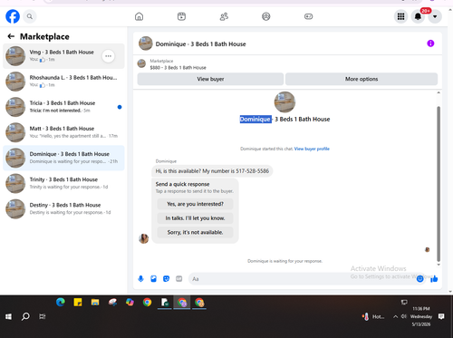Open the Rhoshaunda L. conversation

(x=63, y=82)
